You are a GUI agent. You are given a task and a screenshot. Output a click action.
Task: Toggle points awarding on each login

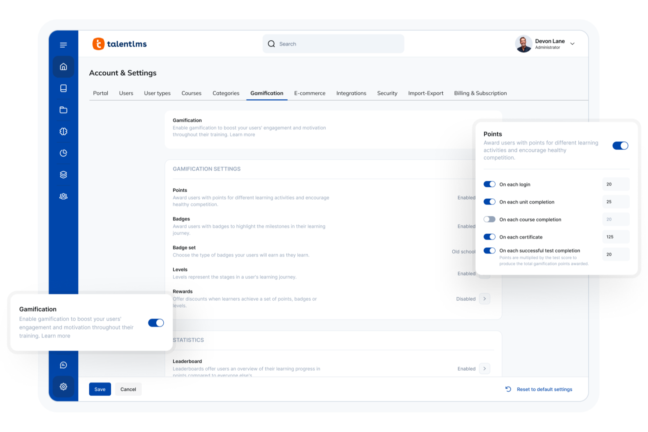click(x=489, y=184)
